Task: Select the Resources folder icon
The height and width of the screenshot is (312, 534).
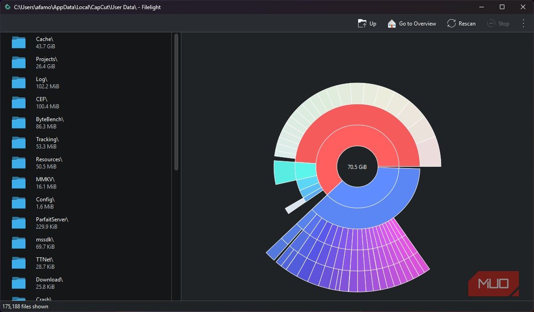Action: 19,163
